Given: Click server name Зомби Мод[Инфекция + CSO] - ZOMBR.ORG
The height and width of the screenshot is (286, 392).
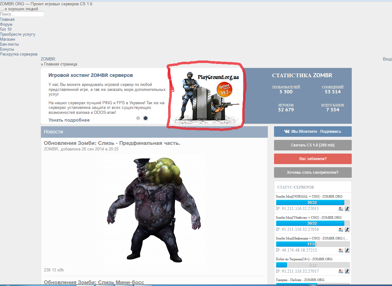Looking at the screenshot, I should click(312, 238).
